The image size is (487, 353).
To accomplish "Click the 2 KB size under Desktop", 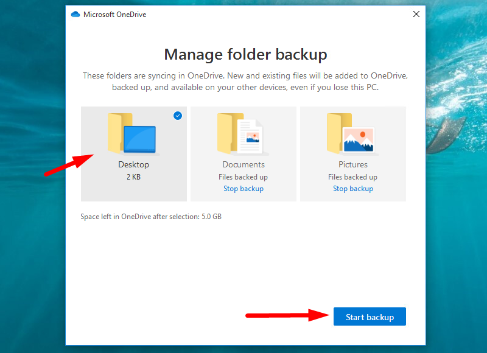I will (133, 177).
